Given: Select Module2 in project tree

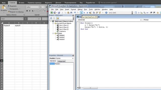Looking at the screenshot, I should coord(62,37).
